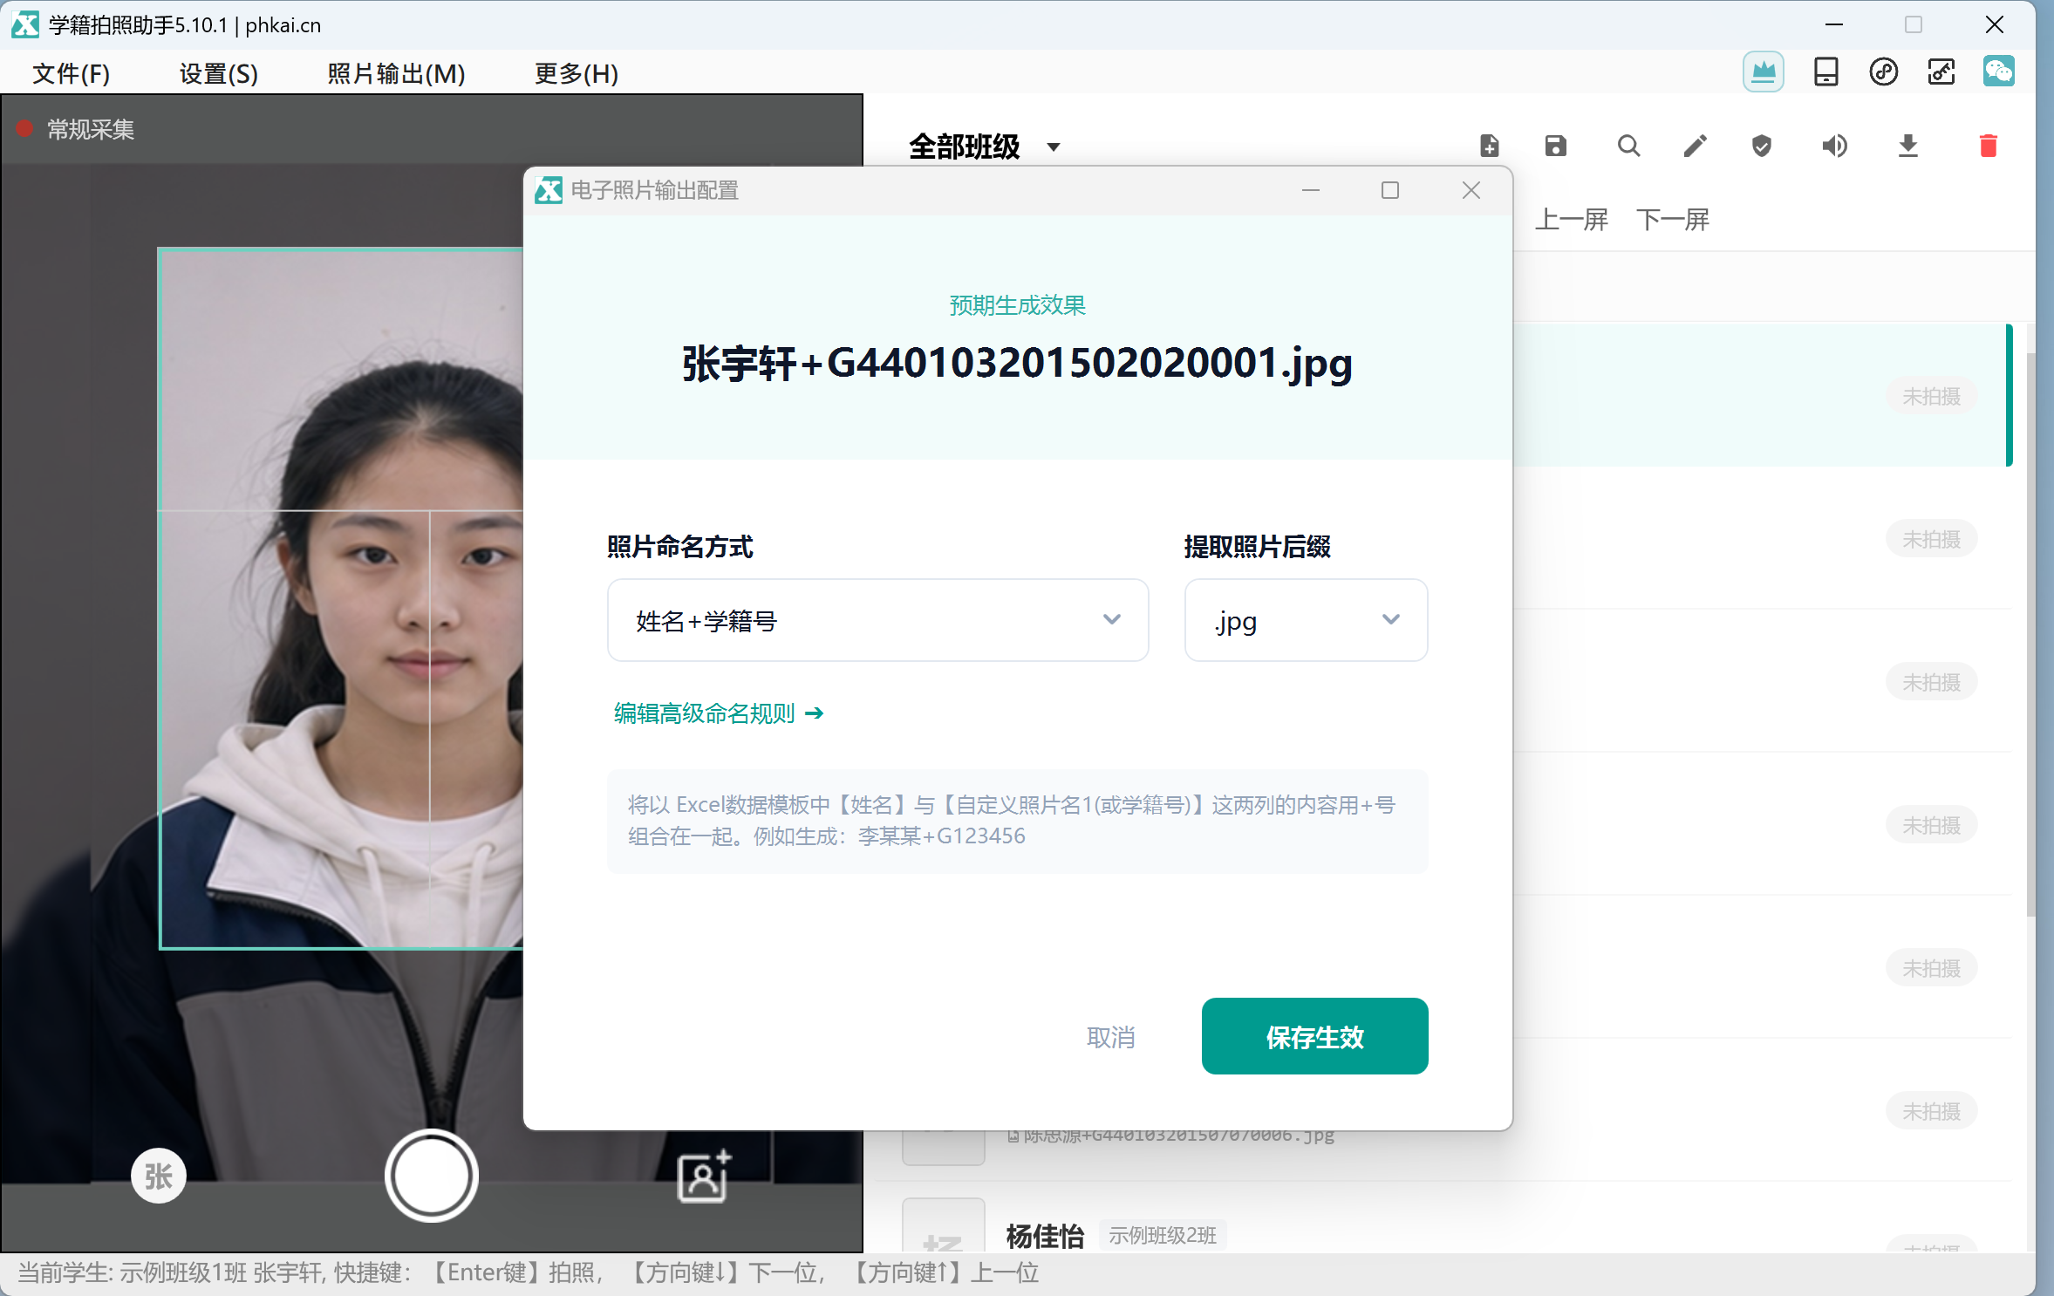Click the 常规采集 mode label
The width and height of the screenshot is (2054, 1296).
pos(90,129)
